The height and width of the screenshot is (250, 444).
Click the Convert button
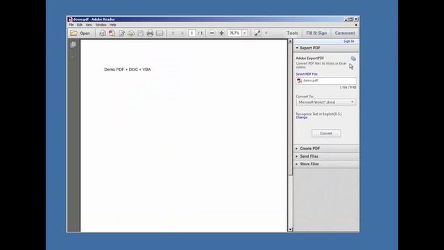(326, 133)
